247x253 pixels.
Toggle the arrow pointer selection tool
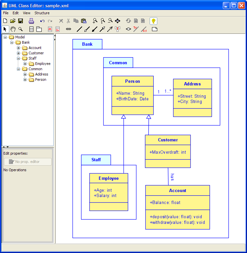click(x=5, y=29)
